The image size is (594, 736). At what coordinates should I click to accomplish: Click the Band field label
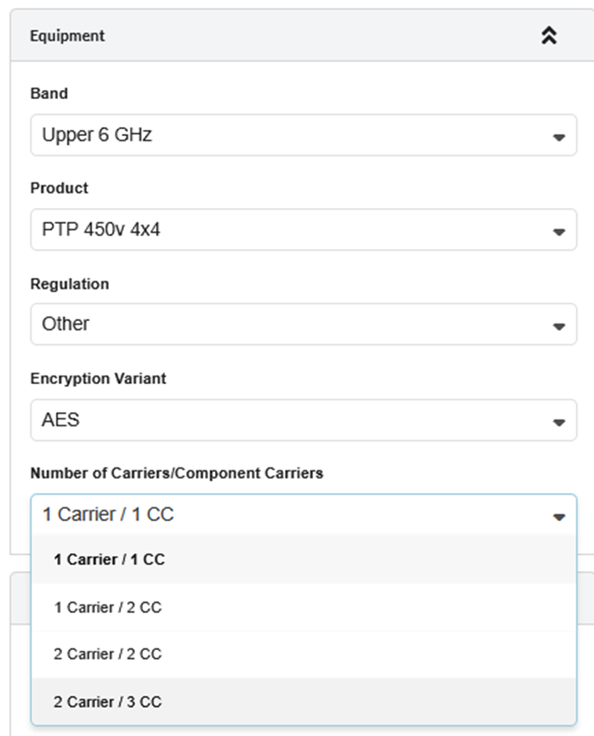click(x=49, y=93)
